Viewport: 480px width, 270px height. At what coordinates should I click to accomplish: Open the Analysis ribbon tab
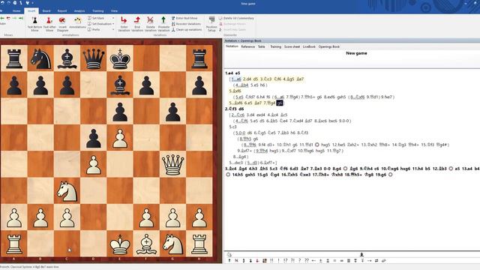tap(79, 11)
